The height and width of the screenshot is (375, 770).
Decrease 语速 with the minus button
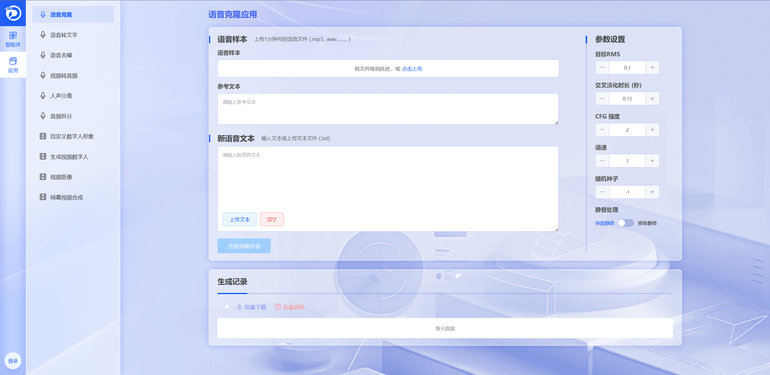[x=602, y=161]
